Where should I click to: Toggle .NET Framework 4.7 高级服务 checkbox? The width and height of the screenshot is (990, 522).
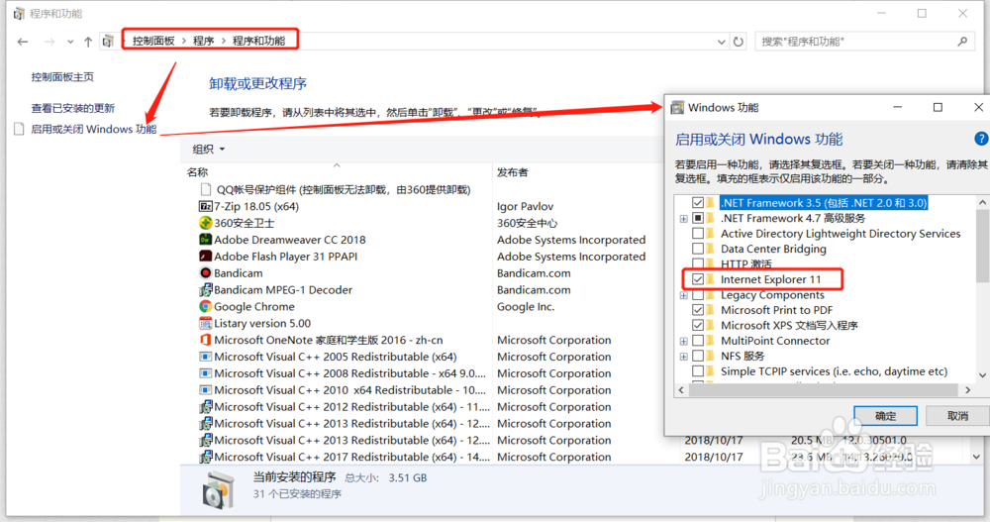coord(698,218)
